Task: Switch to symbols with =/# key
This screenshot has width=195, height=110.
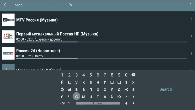Action: click(62, 103)
